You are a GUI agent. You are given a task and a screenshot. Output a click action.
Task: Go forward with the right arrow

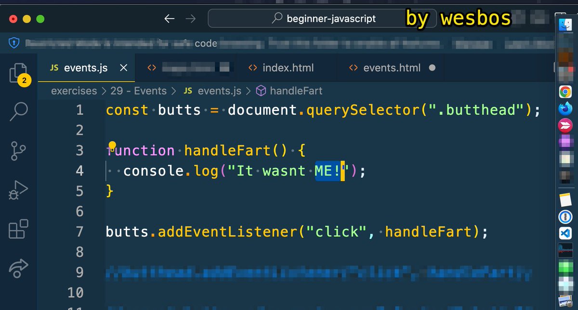tap(190, 19)
